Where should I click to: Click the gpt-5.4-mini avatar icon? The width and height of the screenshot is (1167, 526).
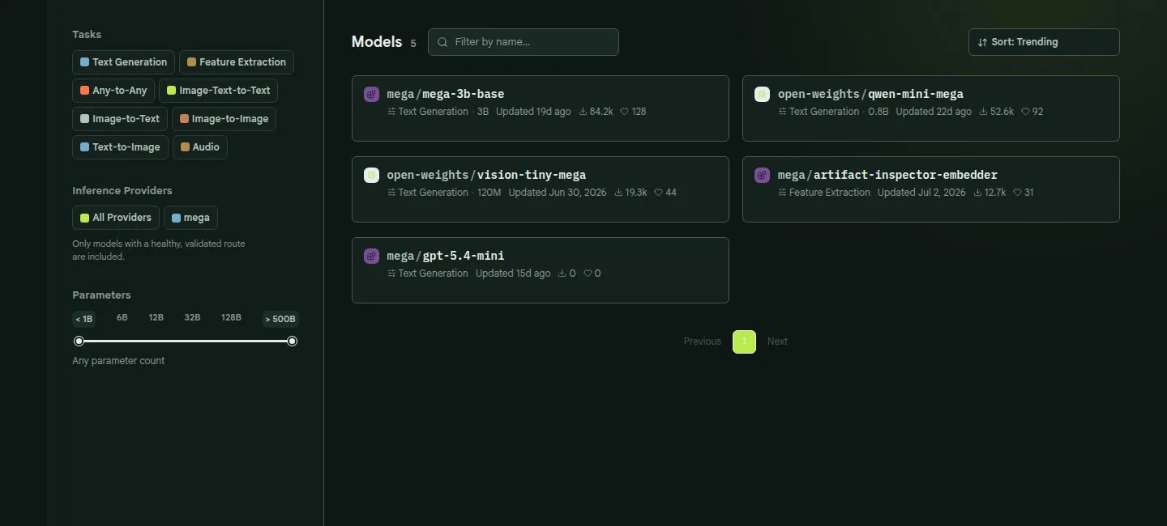coord(371,256)
